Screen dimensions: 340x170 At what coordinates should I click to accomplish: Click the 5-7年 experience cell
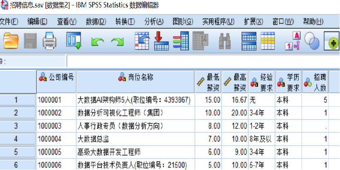tap(262, 165)
